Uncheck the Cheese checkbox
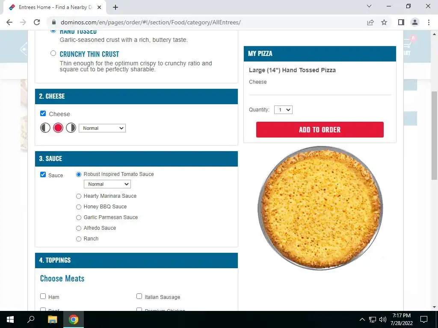 43,114
